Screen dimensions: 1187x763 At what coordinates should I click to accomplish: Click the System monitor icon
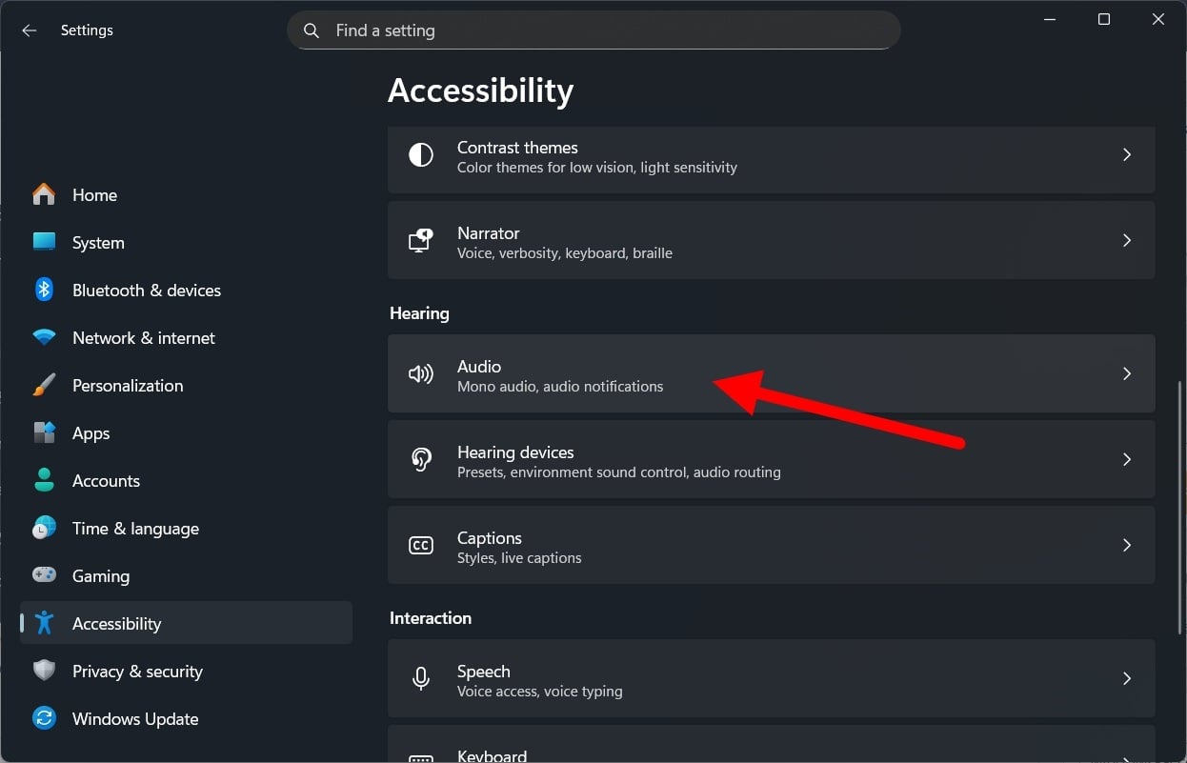(44, 242)
